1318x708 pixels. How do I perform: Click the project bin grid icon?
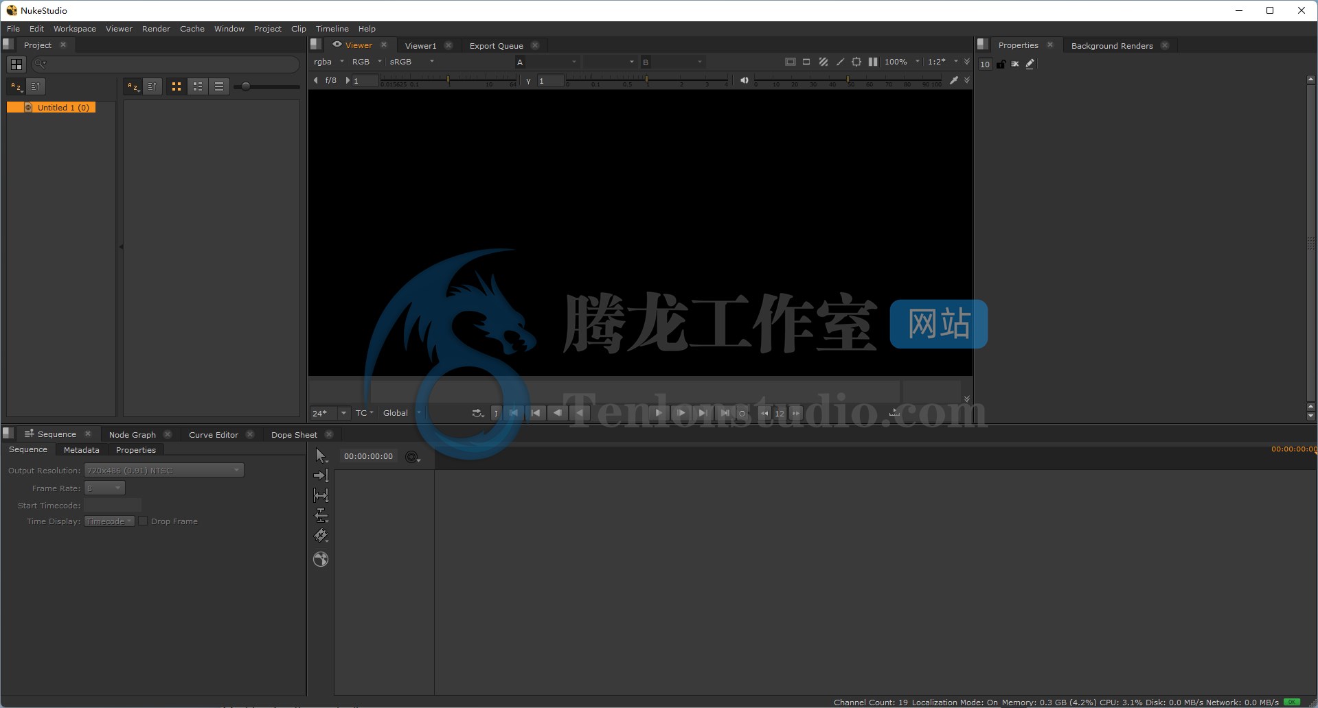pyautogui.click(x=16, y=64)
